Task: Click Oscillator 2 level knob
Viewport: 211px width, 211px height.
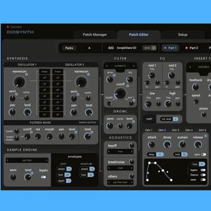Action: tap(89, 112)
